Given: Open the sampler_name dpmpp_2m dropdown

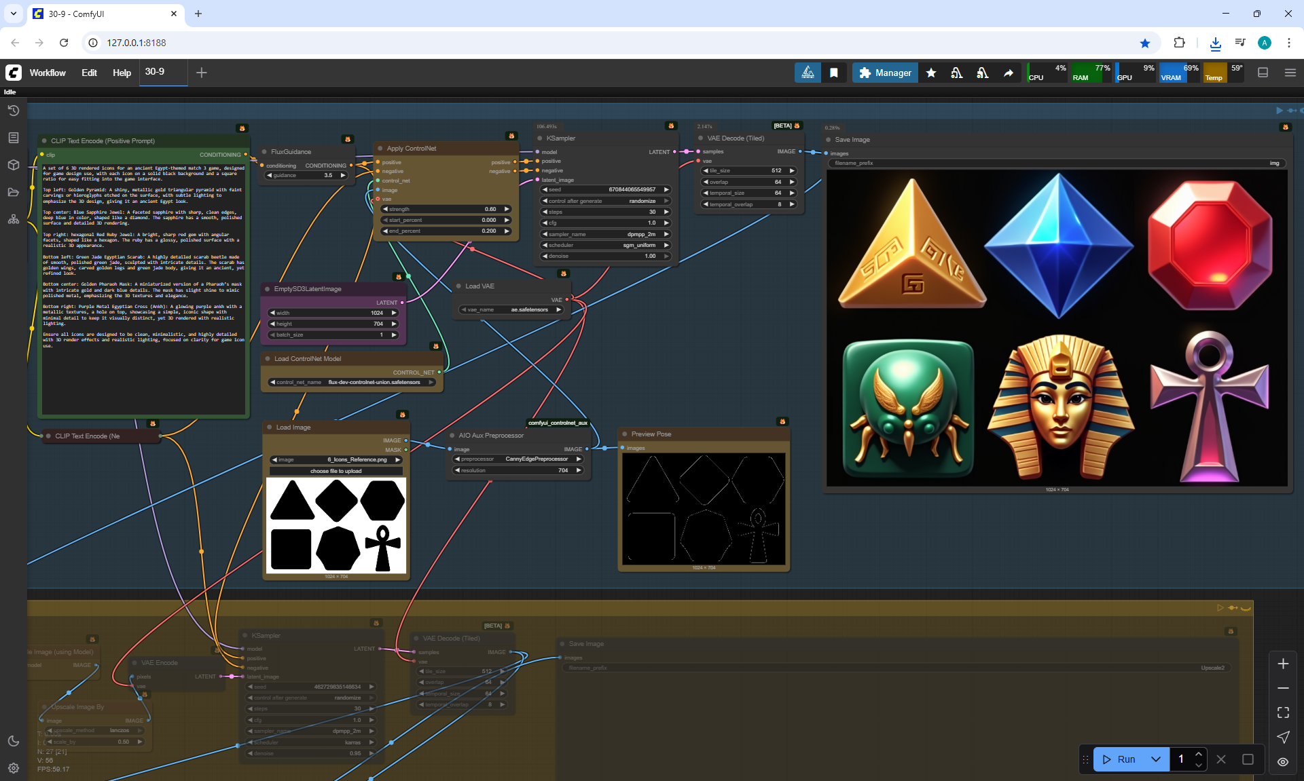Looking at the screenshot, I should click(604, 234).
